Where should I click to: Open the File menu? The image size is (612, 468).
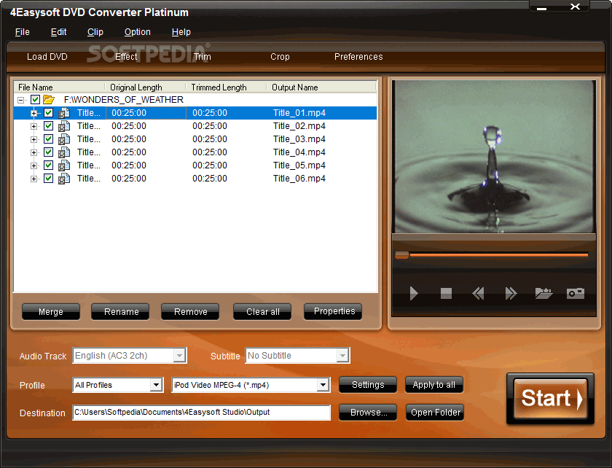coord(23,32)
